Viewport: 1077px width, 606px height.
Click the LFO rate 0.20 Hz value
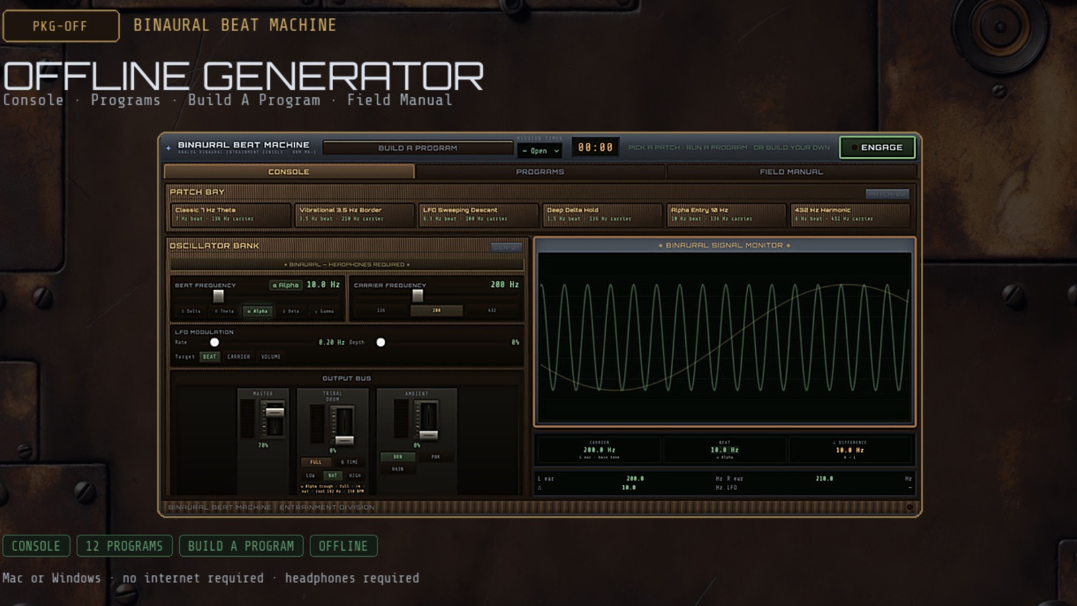coord(331,342)
